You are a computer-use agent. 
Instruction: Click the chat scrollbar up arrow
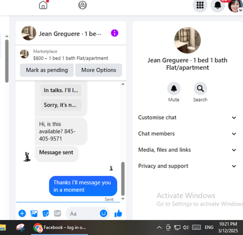[123, 84]
